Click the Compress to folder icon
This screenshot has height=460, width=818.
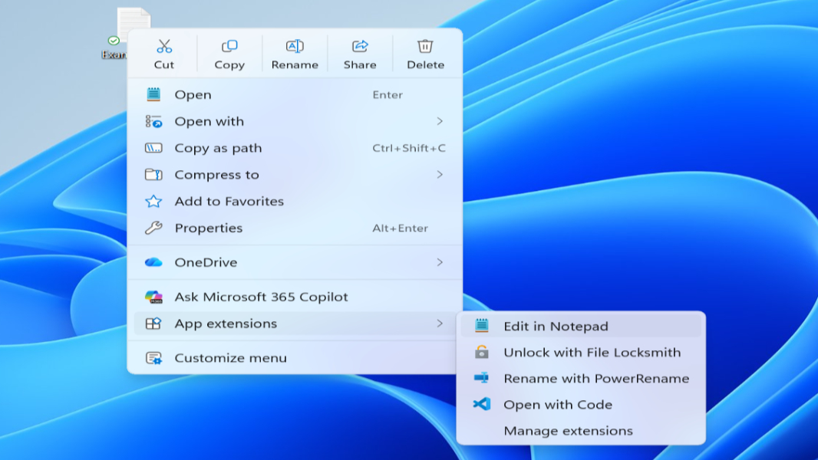coord(153,175)
